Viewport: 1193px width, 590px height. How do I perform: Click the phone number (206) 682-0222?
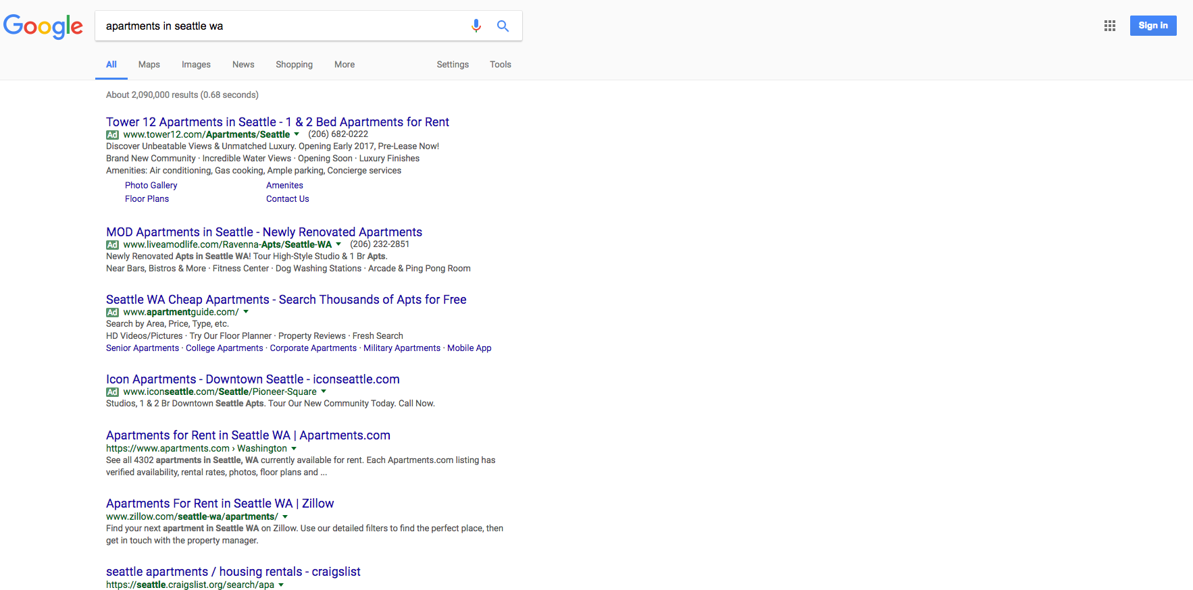[338, 134]
